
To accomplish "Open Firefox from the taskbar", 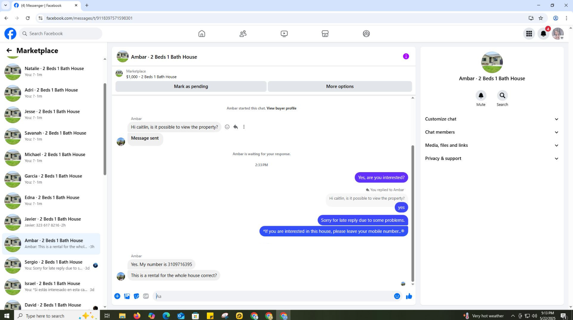I will click(x=137, y=316).
